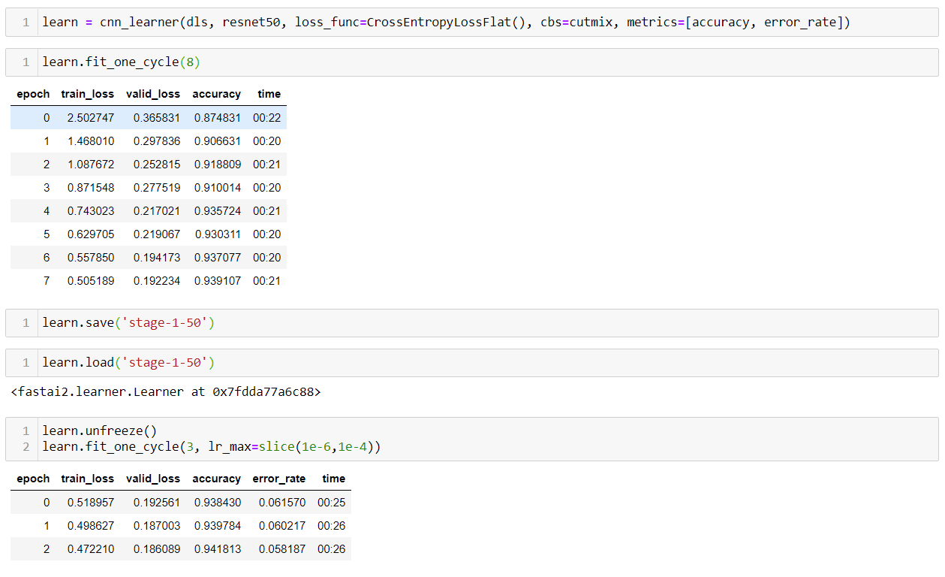
Task: Select error_rate value 0.060217
Action: (x=282, y=526)
